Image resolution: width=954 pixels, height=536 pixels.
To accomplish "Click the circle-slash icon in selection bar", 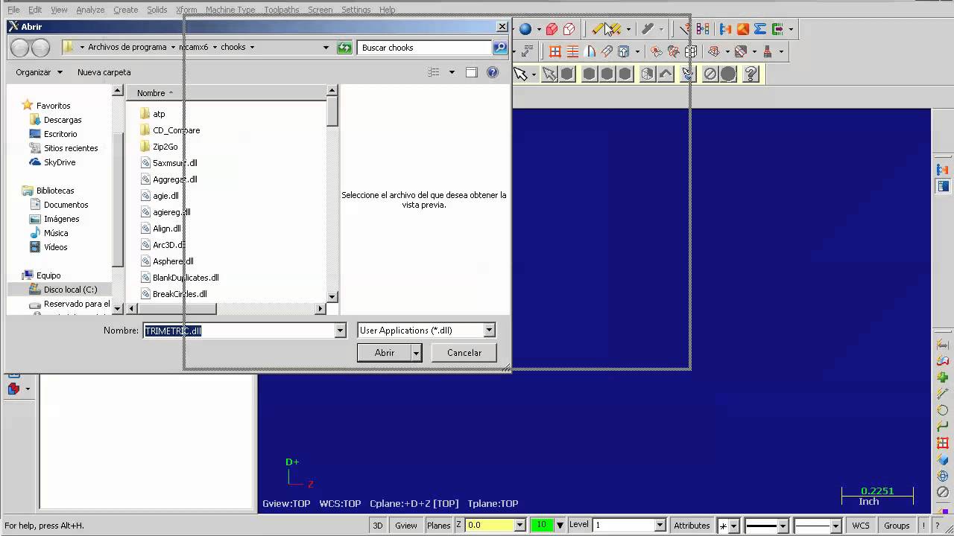I will [x=710, y=74].
